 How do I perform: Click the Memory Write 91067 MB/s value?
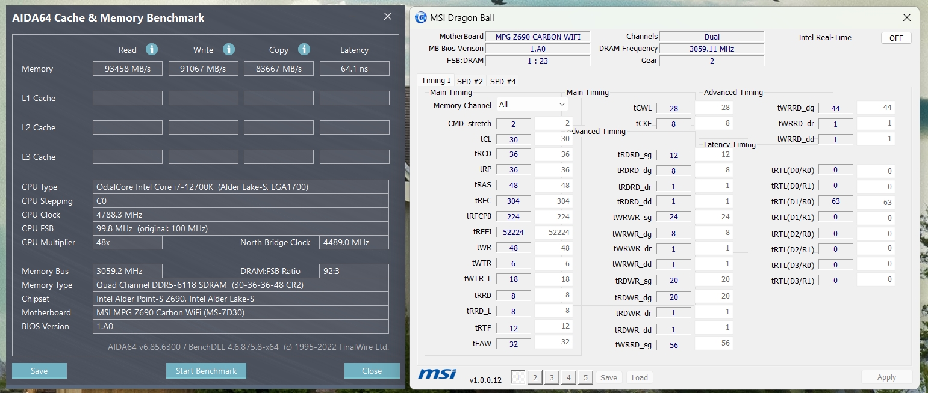(204, 69)
